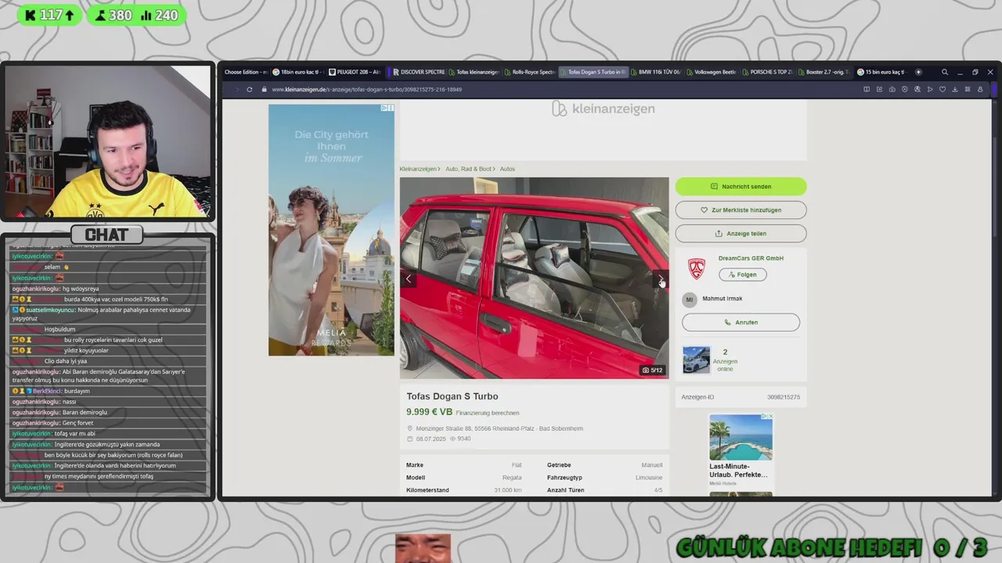Click the Autos breadcrumb link
This screenshot has width=1002, height=563.
pyautogui.click(x=507, y=169)
